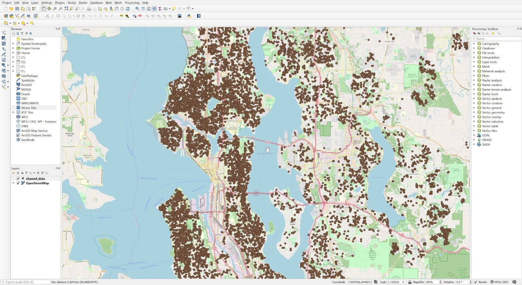Open the attribute table
The image size is (522, 285).
(143, 9)
